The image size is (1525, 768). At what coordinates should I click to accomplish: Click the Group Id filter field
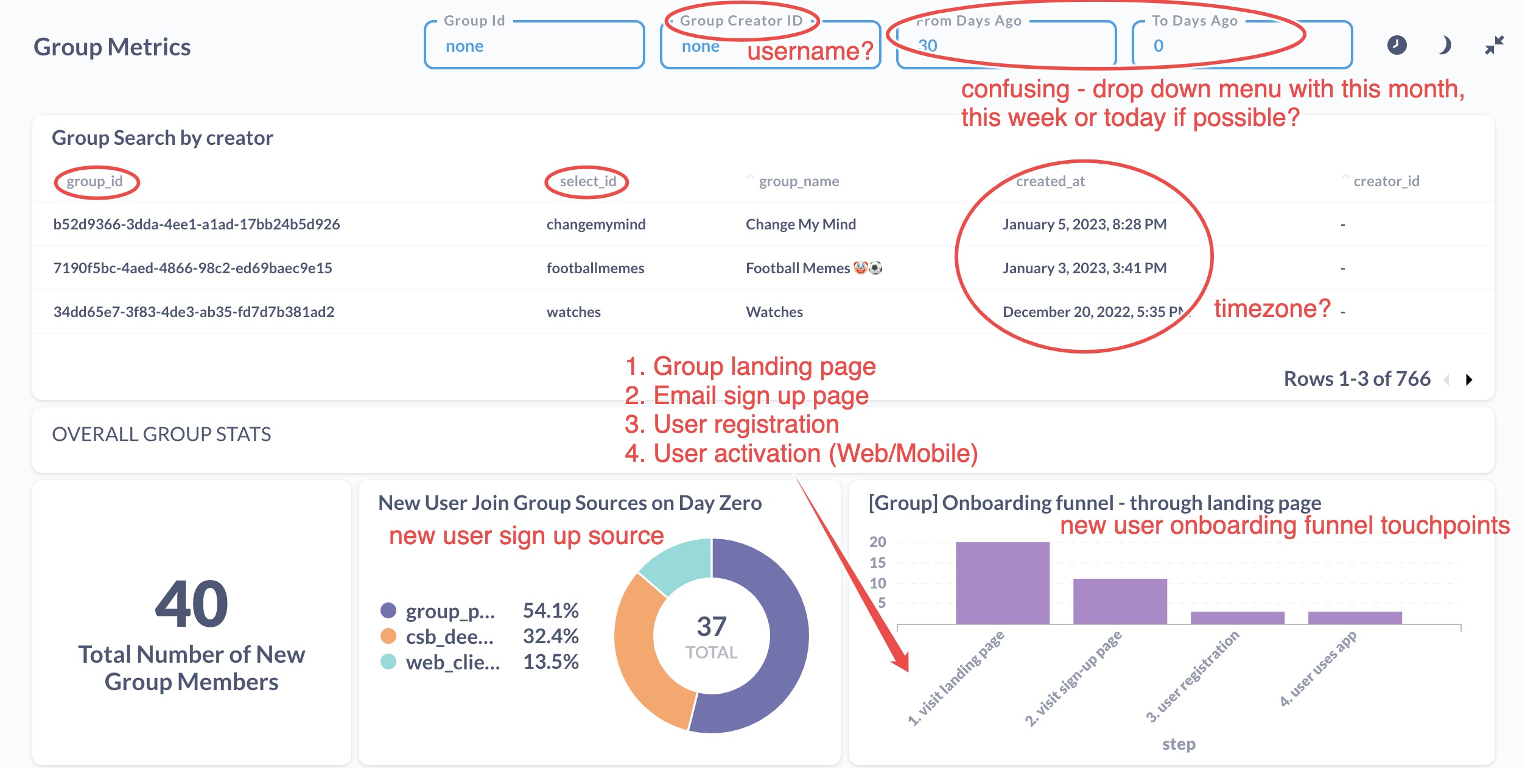(534, 46)
